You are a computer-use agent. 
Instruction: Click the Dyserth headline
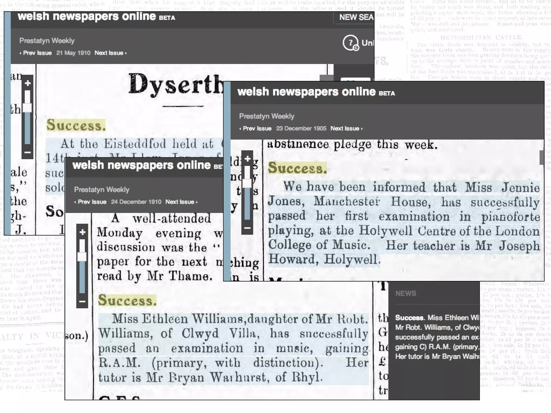175,84
